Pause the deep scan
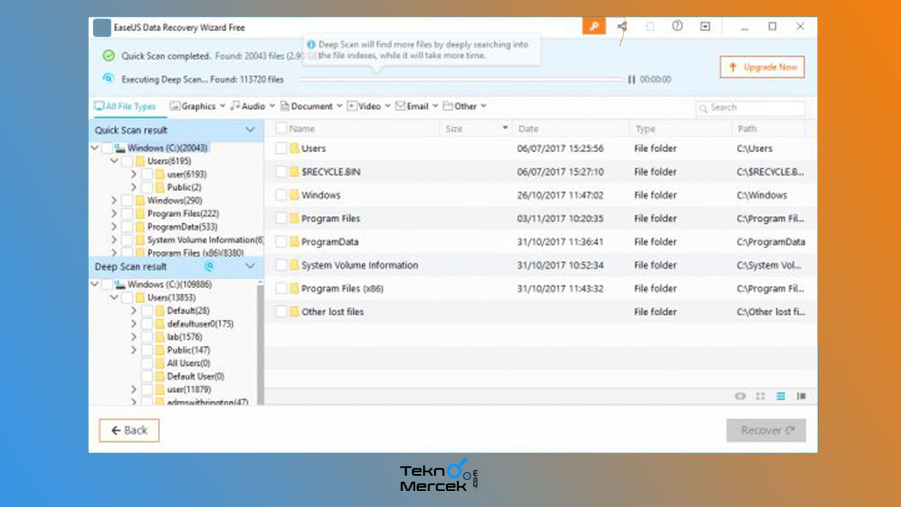Image resolution: width=901 pixels, height=507 pixels. [632, 79]
